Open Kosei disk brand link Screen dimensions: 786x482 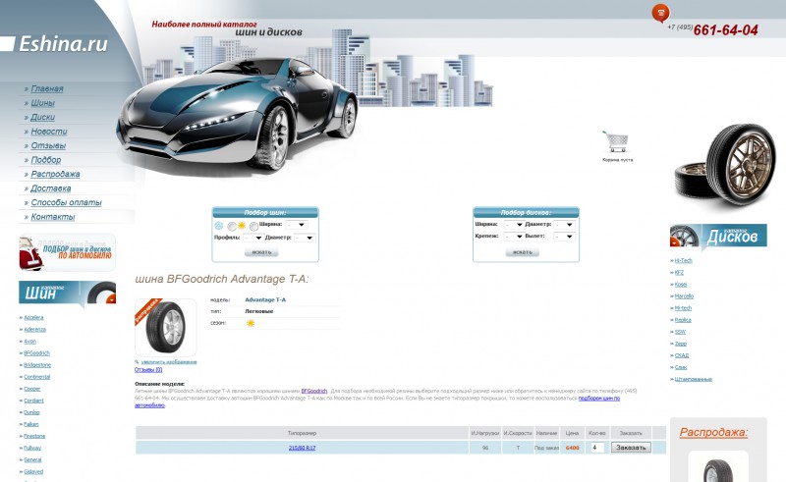(x=681, y=284)
